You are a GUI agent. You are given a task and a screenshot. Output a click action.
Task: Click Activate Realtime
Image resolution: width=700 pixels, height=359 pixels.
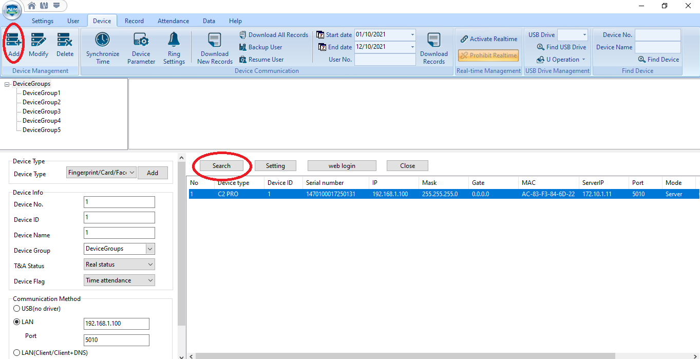point(489,39)
